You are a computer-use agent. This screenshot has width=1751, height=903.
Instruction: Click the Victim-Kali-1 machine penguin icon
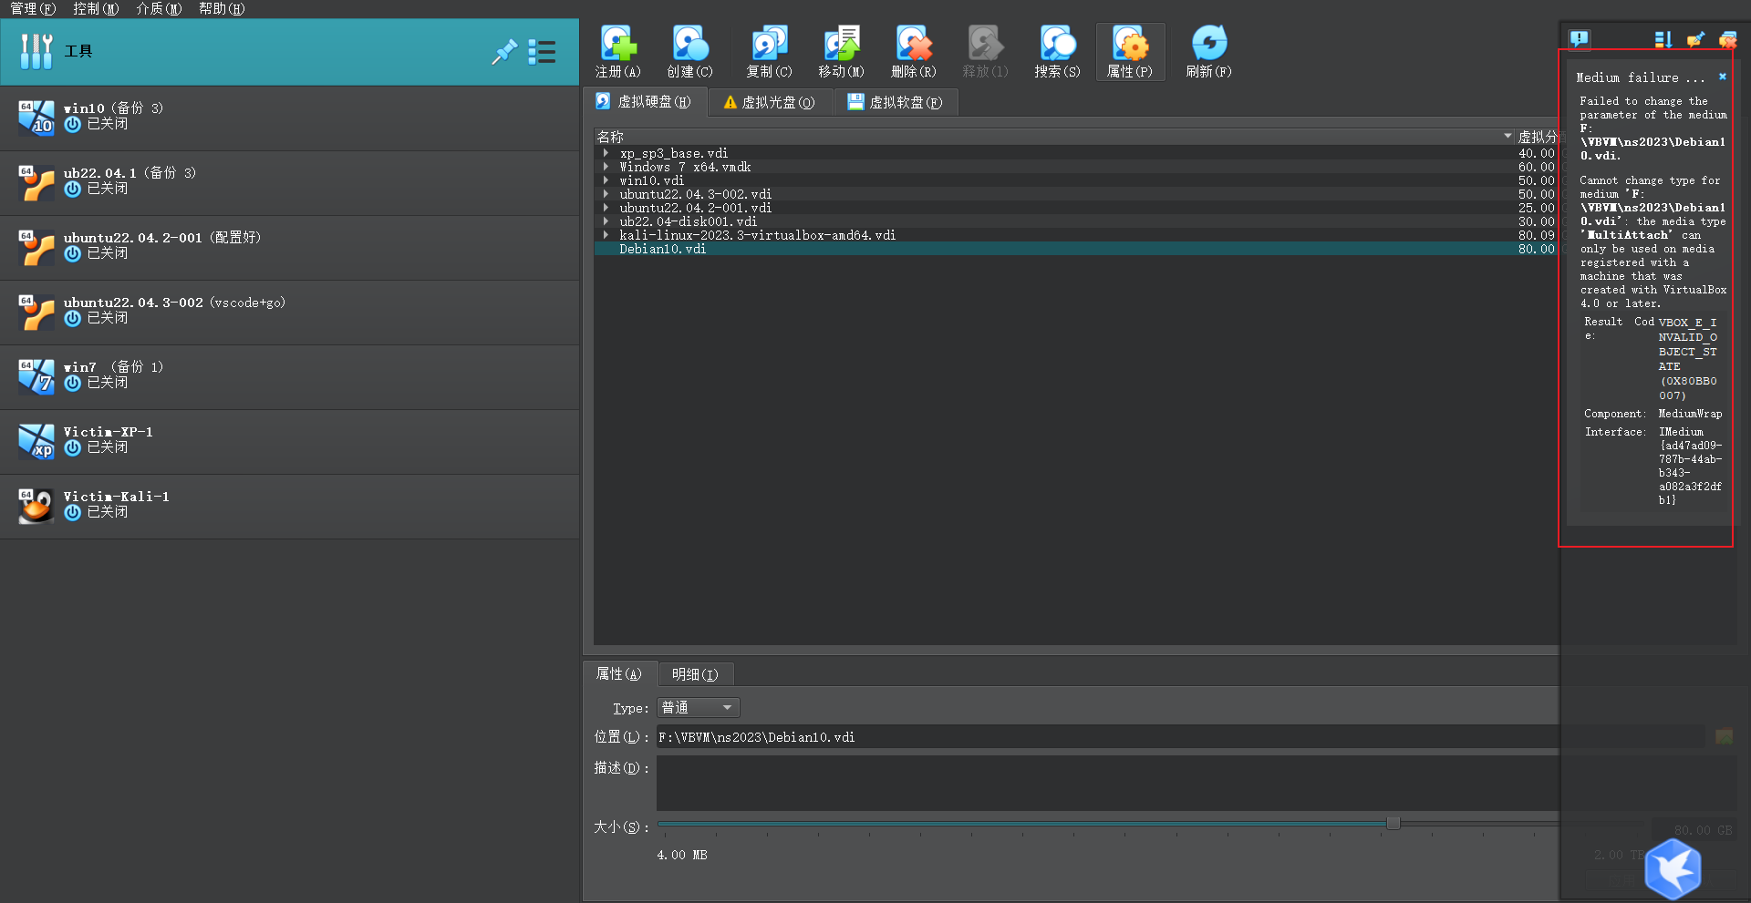pyautogui.click(x=36, y=507)
